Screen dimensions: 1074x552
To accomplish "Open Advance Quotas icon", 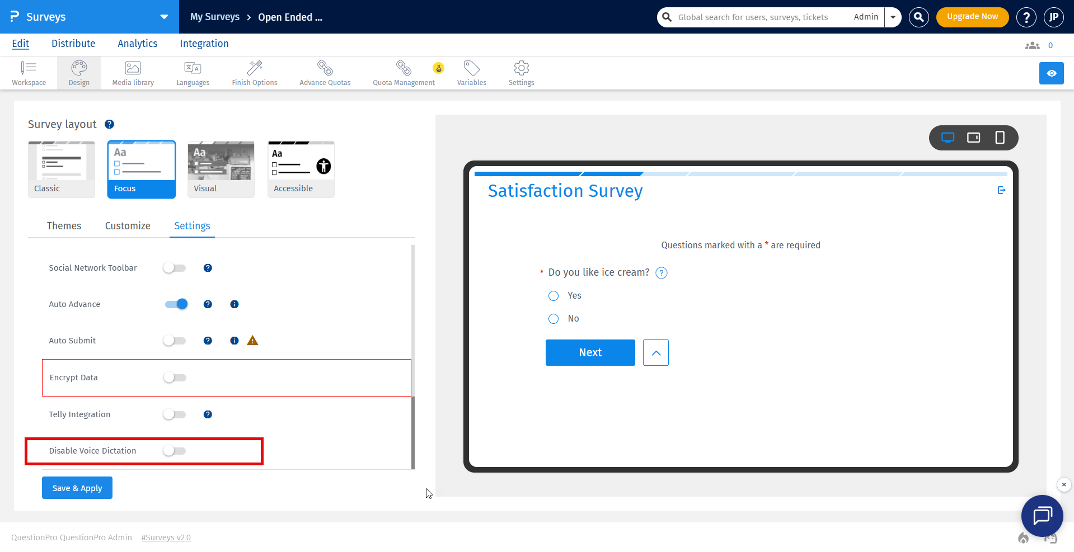I will (x=325, y=73).
